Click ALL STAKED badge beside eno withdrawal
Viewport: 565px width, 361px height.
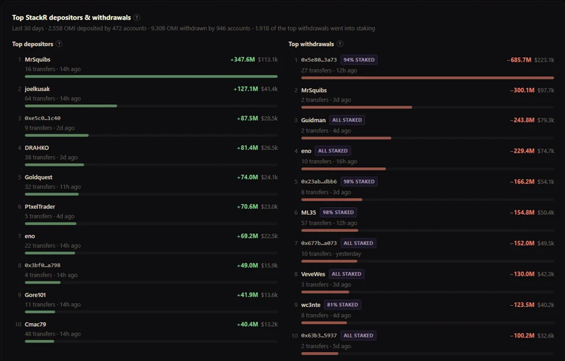point(333,151)
